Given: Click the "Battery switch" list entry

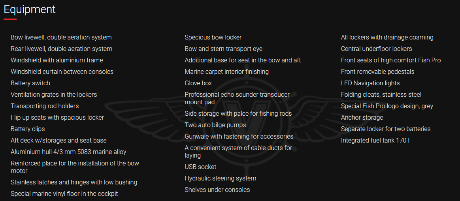Looking at the screenshot, I should point(30,83).
